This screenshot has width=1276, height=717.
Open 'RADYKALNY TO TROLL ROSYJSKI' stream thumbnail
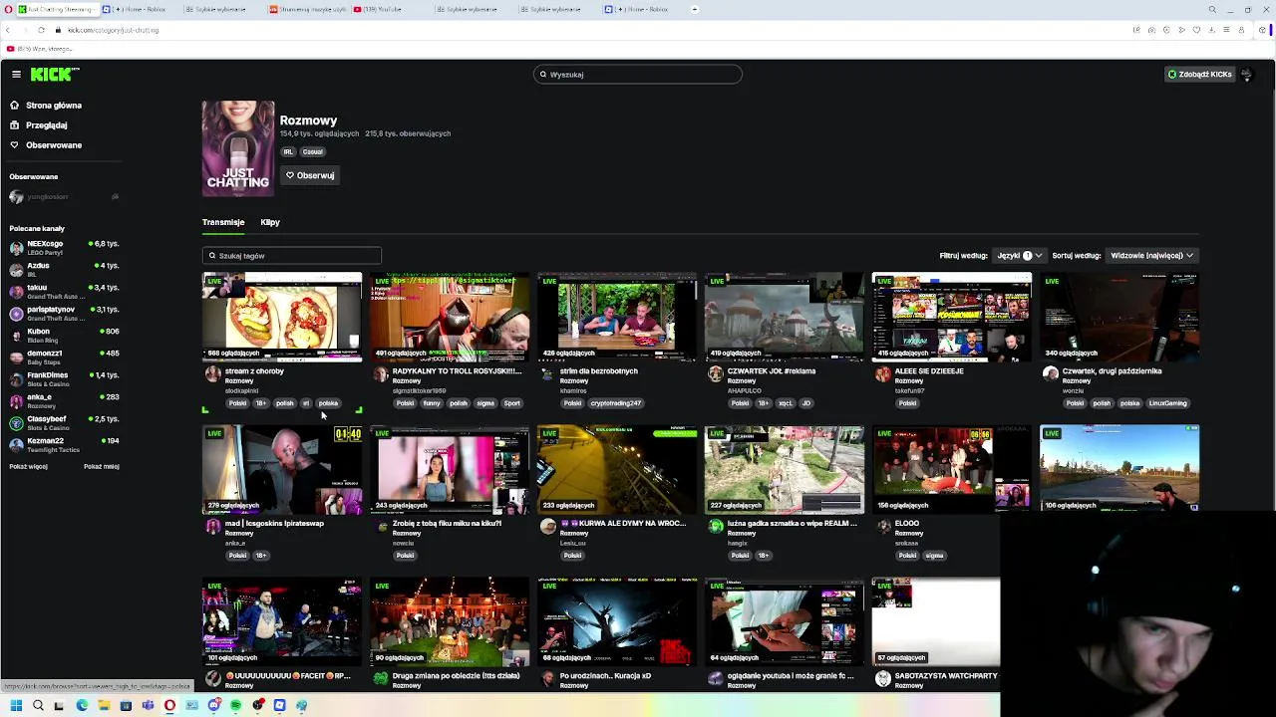[x=450, y=317]
